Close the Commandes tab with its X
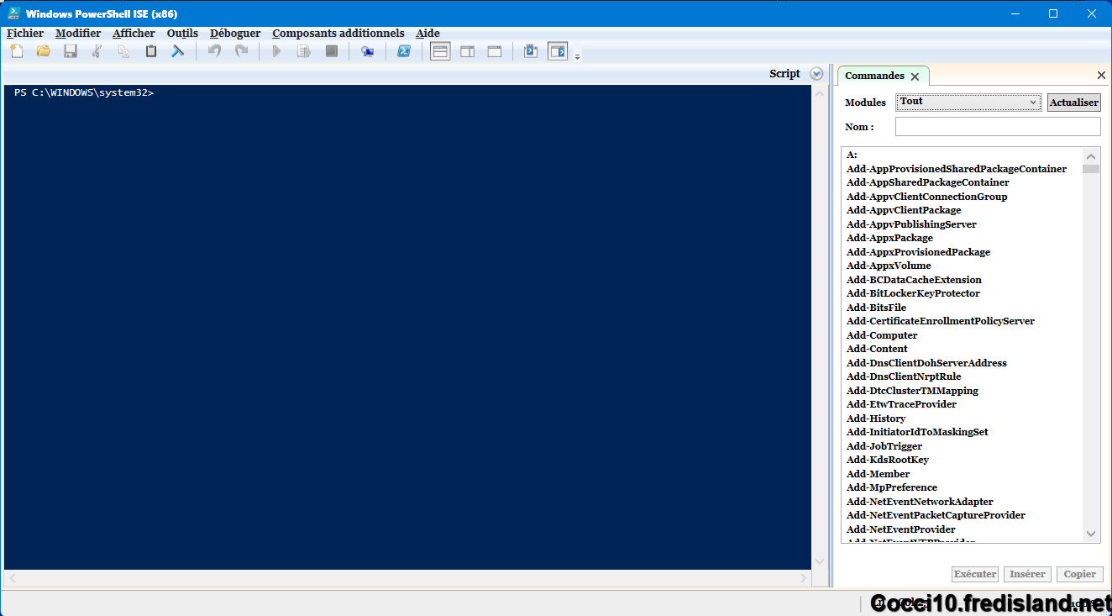The image size is (1112, 616). click(x=915, y=76)
